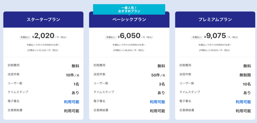This screenshot has height=123, width=257.
Task: Click the ¥2,020 price
Action: 43,36
